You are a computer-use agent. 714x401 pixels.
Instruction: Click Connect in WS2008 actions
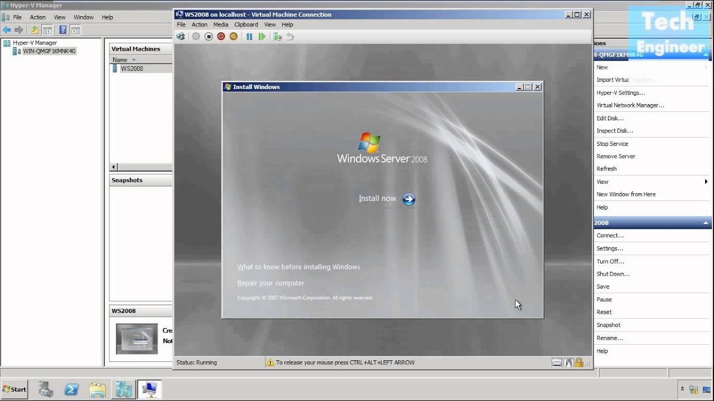[610, 236]
